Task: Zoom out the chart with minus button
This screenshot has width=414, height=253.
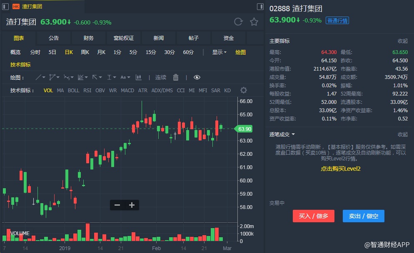Action: (117, 205)
